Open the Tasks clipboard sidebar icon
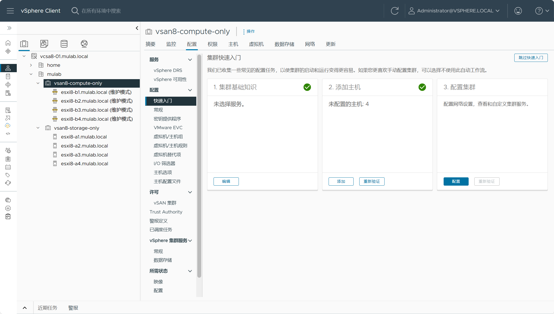Viewport: 554px width, 314px height. 8,159
